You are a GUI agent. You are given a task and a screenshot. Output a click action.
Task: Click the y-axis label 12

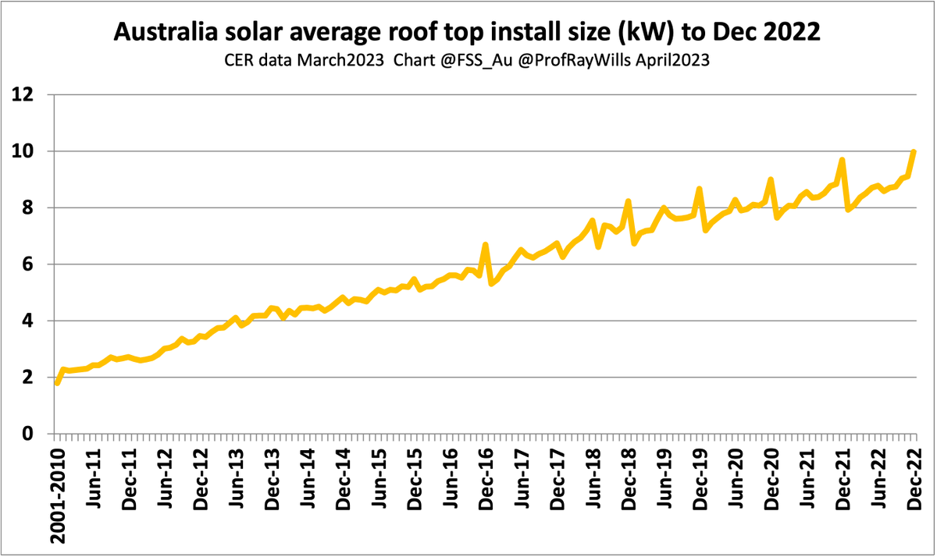click(x=21, y=92)
